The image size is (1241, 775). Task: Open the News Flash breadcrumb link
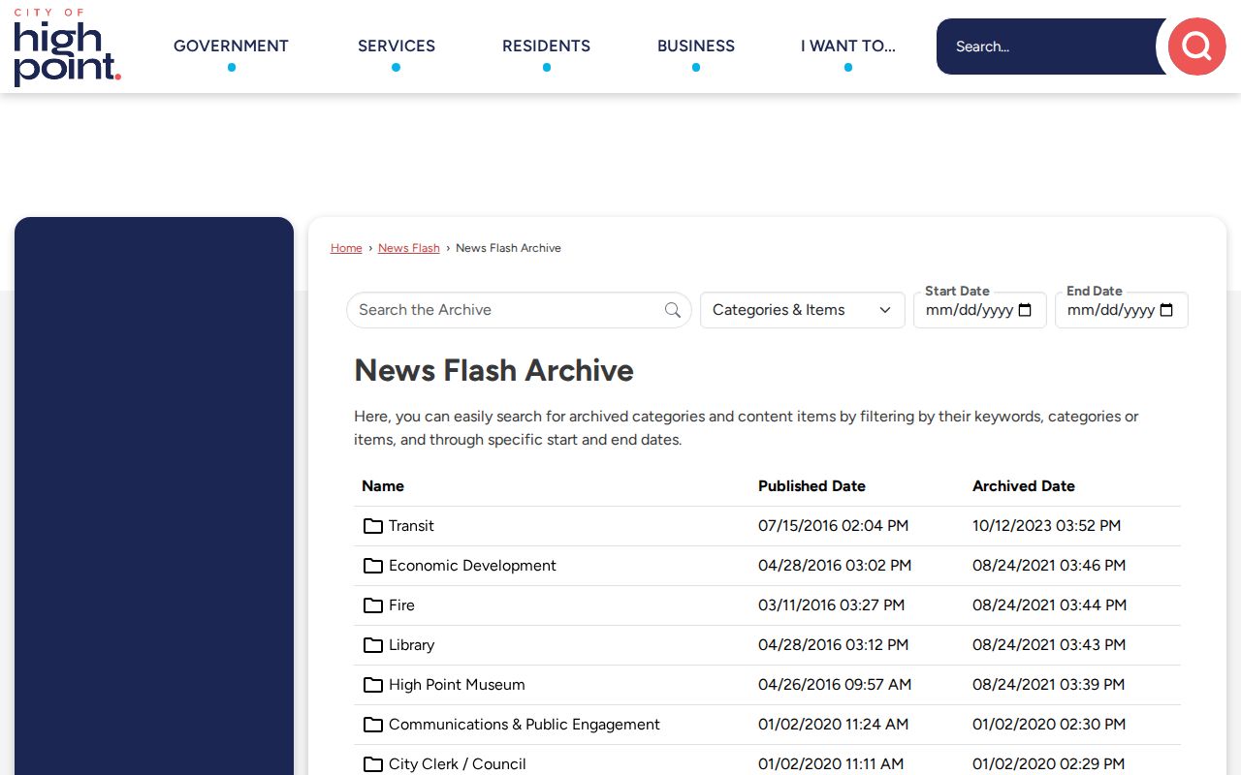(409, 248)
